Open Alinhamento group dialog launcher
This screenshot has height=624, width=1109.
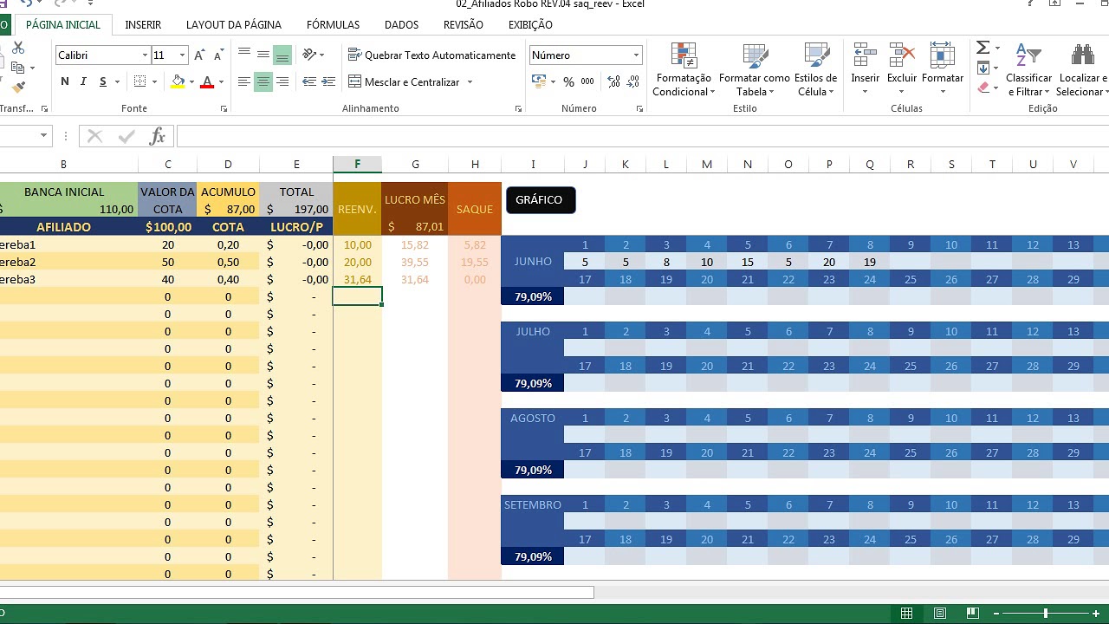(x=519, y=109)
